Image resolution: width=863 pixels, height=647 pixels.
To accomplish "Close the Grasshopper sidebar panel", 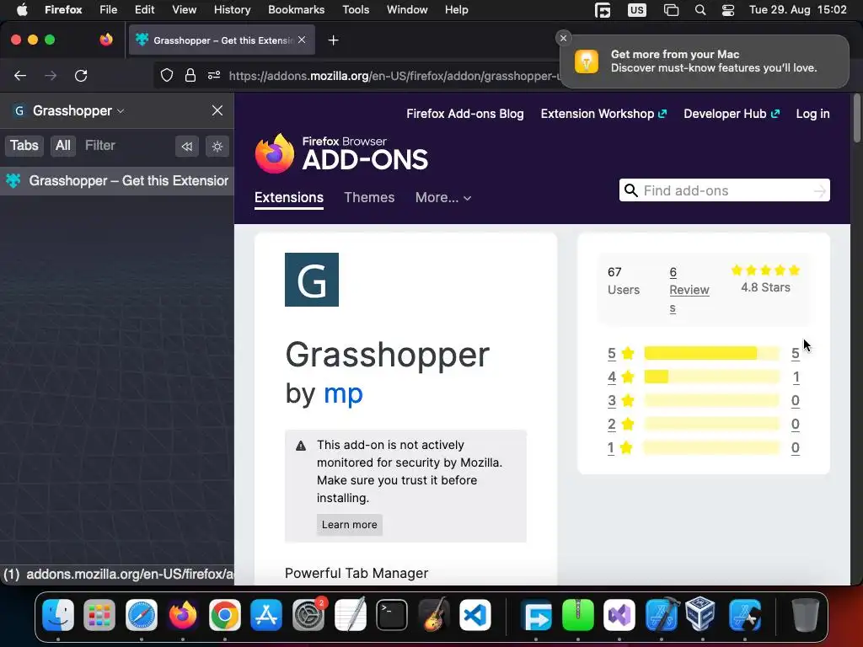I will 217,110.
